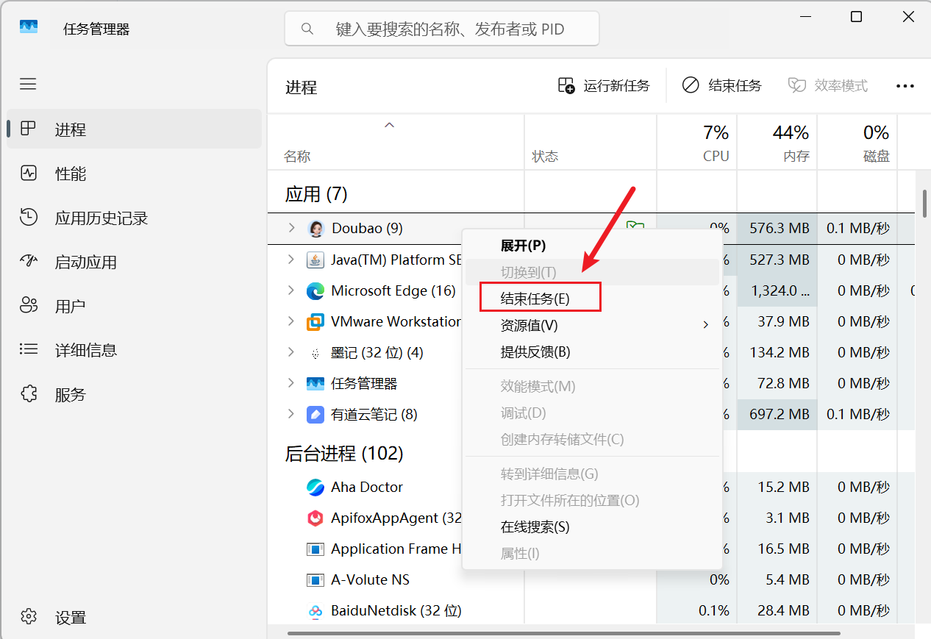
Task: Click the Task Manager app icon in title bar
Action: 28,26
